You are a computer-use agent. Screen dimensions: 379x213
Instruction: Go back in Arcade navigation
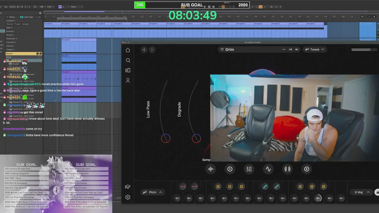[x=144, y=50]
